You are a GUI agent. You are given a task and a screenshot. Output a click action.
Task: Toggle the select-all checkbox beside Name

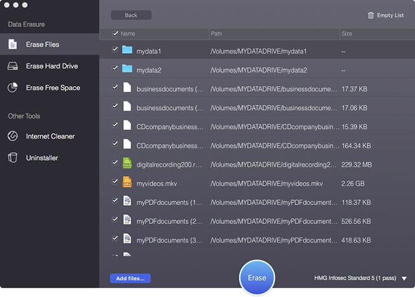point(115,33)
